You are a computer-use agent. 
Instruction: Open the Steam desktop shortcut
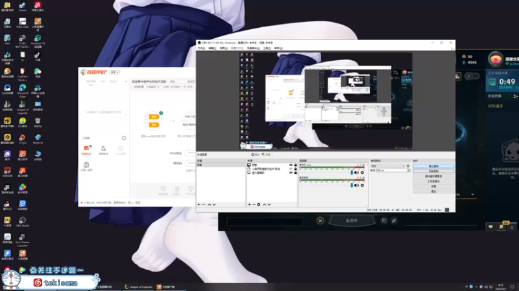tap(23, 7)
